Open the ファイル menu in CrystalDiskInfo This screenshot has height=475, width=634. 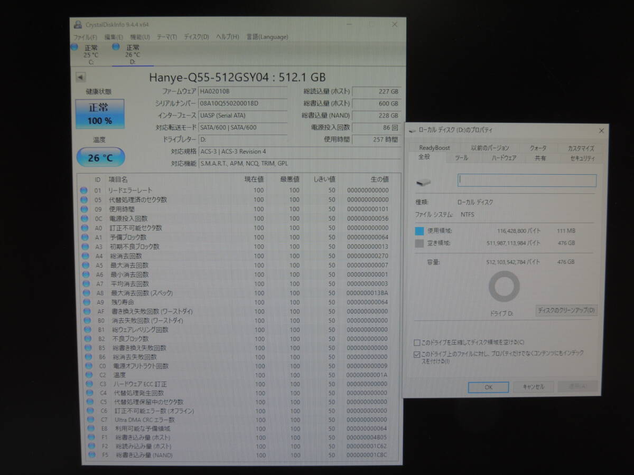[x=86, y=37]
